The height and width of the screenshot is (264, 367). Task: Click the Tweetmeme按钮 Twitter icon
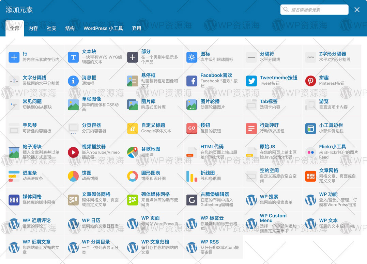(251, 81)
